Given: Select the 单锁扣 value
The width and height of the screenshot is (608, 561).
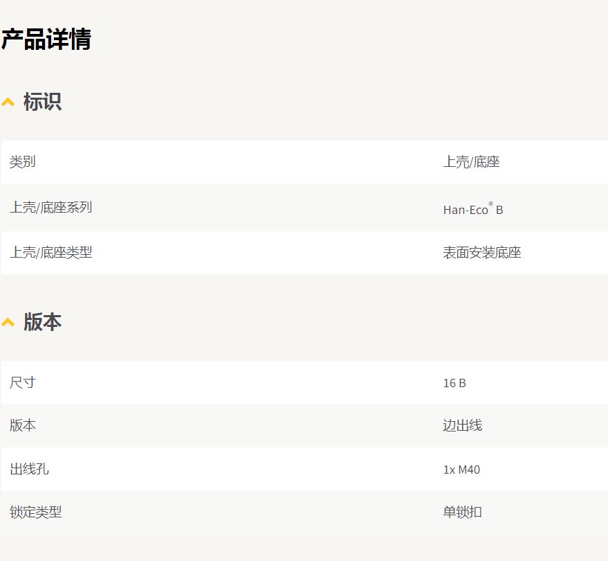Looking at the screenshot, I should click(x=462, y=513).
